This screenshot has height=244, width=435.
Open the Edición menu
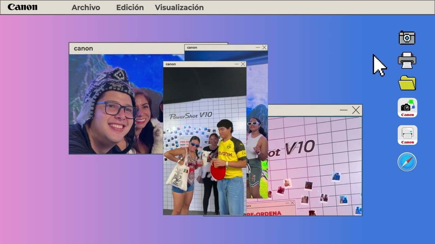tap(130, 7)
